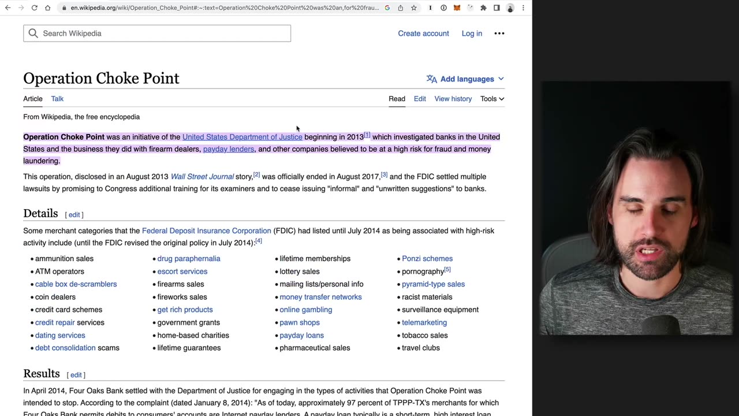
Task: Open the credit repair link
Action: pyautogui.click(x=55, y=322)
